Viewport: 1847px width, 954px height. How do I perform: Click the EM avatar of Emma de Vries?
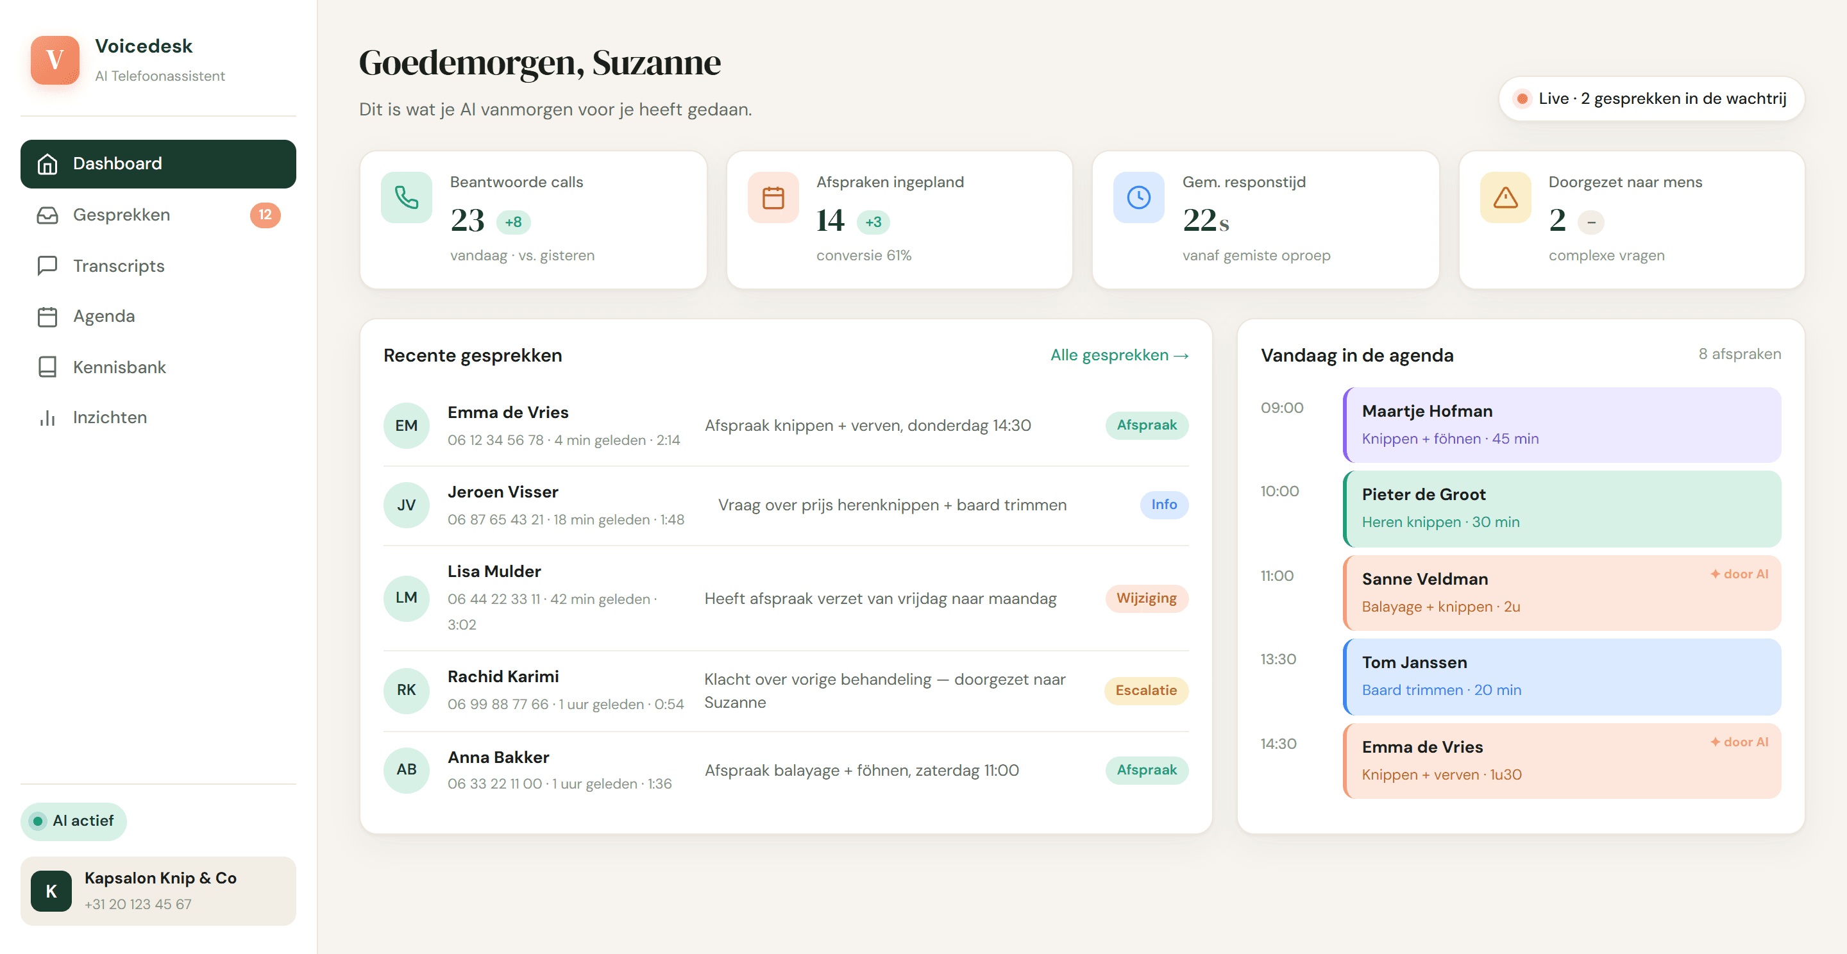pos(407,426)
